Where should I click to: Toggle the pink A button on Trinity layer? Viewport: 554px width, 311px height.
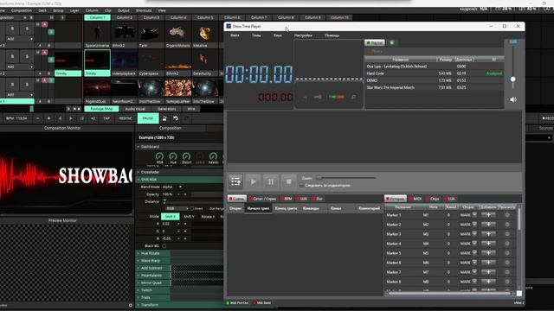pyautogui.click(x=44, y=53)
